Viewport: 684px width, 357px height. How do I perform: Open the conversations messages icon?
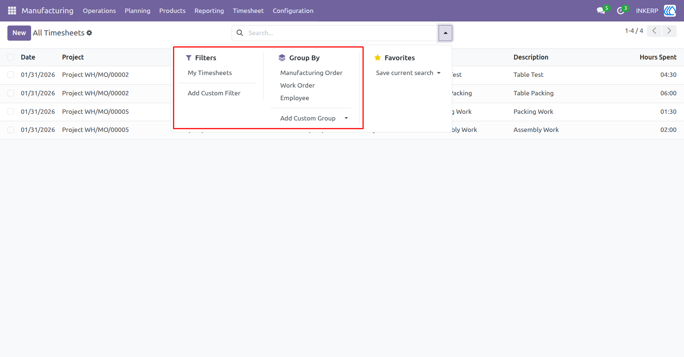tap(601, 11)
